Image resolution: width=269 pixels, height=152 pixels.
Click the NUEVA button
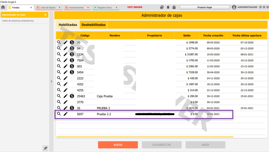(x=118, y=145)
